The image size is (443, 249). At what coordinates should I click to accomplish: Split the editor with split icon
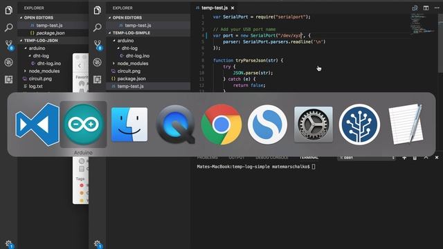click(x=426, y=8)
